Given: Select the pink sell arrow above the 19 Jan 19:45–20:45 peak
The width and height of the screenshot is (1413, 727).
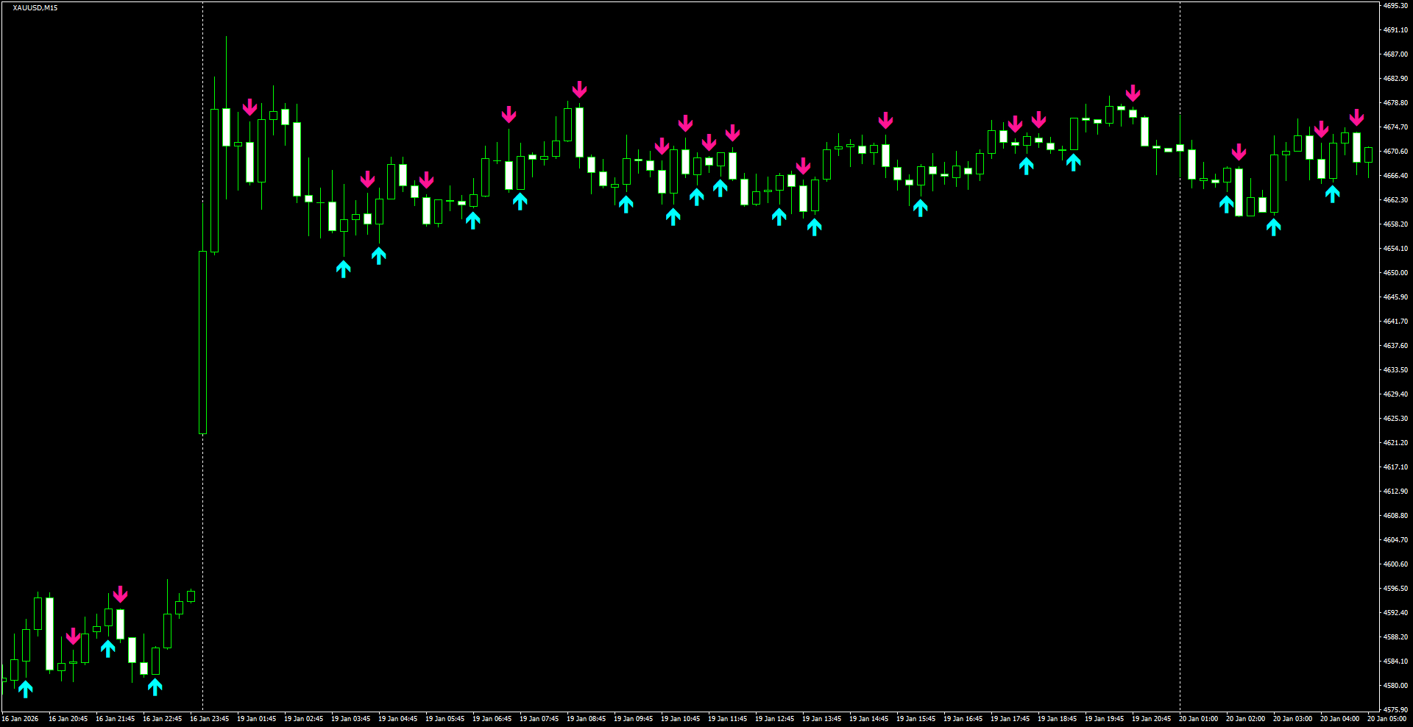Looking at the screenshot, I should tap(1133, 93).
